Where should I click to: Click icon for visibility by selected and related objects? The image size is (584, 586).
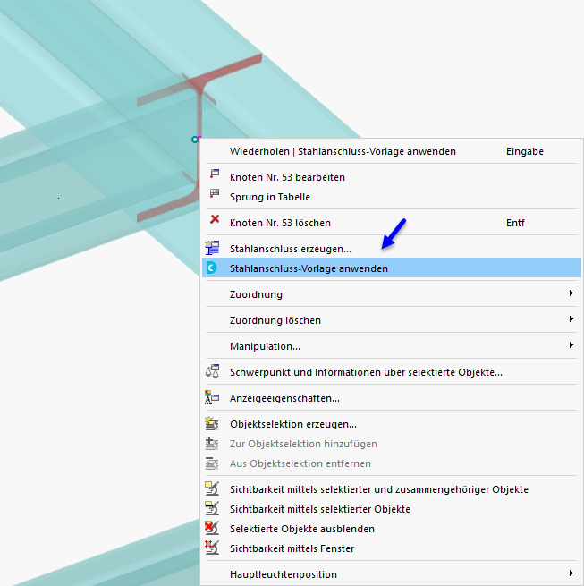pyautogui.click(x=212, y=488)
